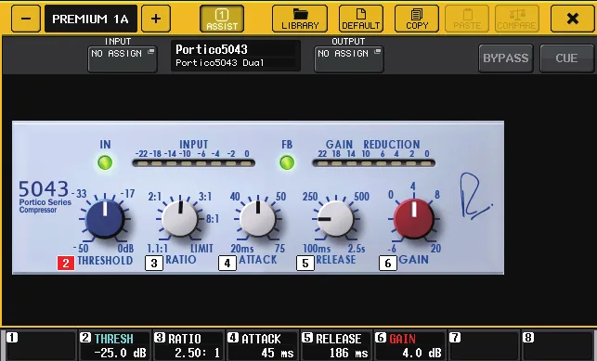Screen dimensions: 597x361
Task: Select the white RELEASE knob
Action: (x=335, y=219)
